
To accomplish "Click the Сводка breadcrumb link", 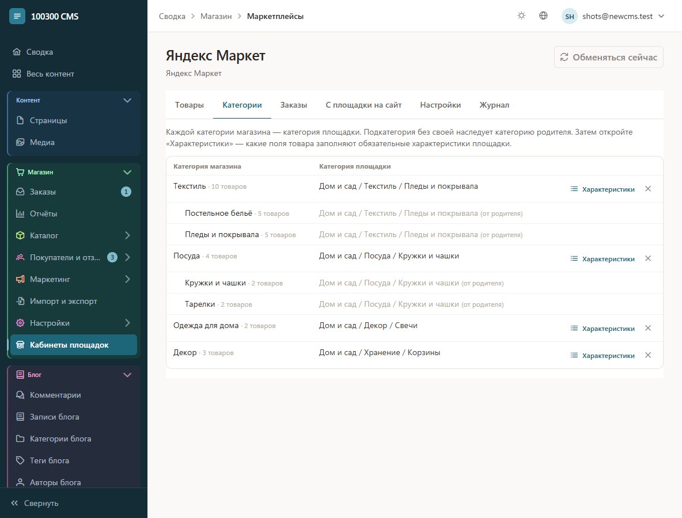I will [172, 16].
